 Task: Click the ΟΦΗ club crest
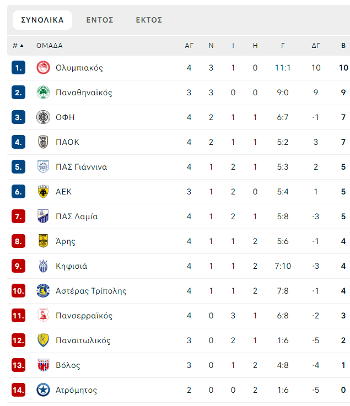pos(43,117)
